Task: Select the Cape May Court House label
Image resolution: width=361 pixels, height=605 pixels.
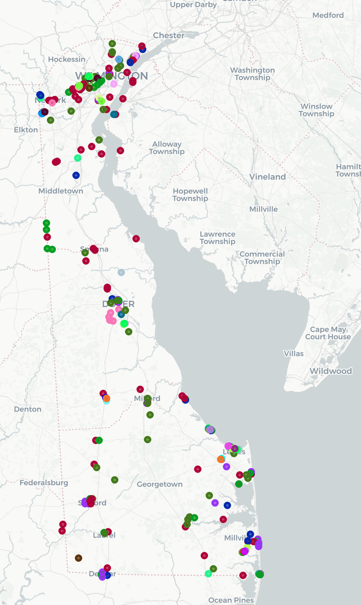Action: click(x=328, y=333)
